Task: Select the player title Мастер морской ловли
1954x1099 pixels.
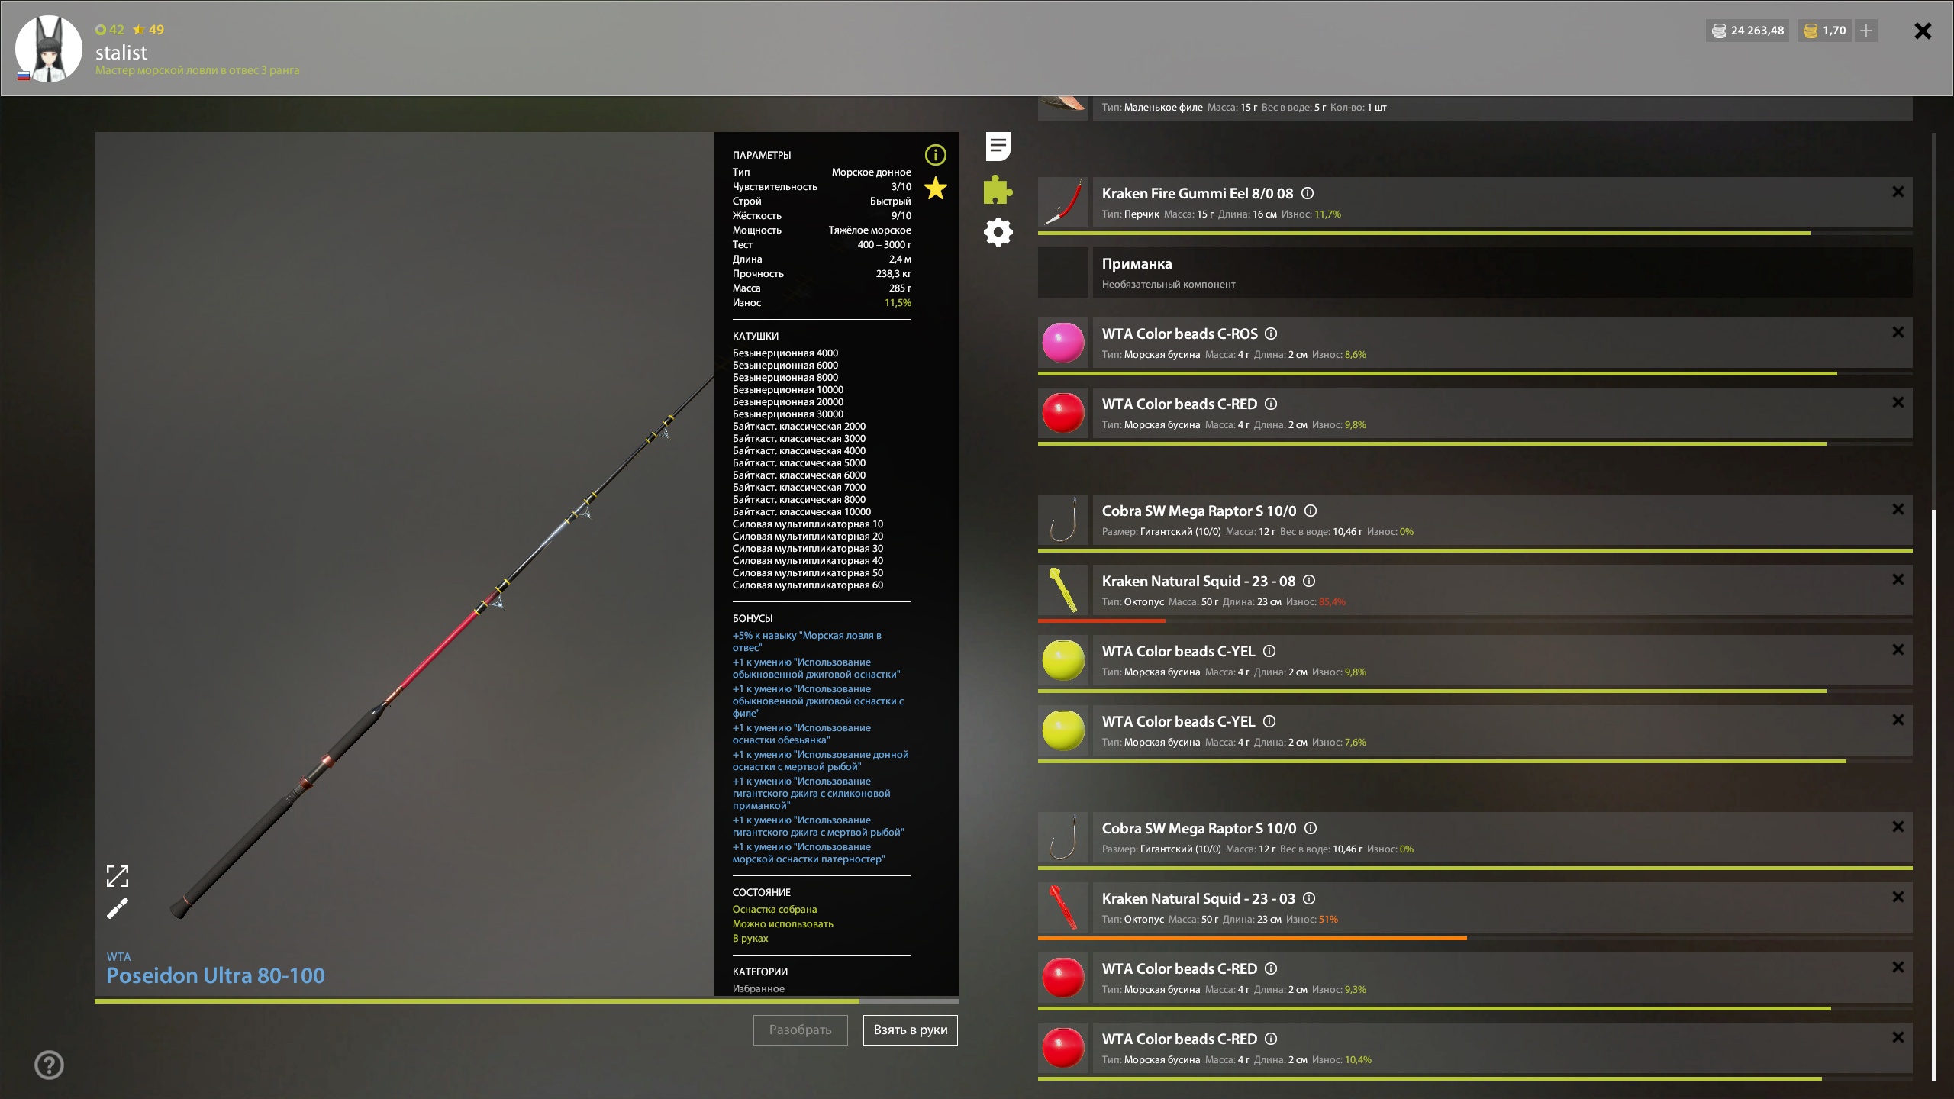Action: pyautogui.click(x=197, y=70)
